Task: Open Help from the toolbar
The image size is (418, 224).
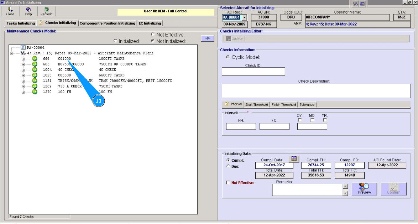Action: (x=28, y=11)
